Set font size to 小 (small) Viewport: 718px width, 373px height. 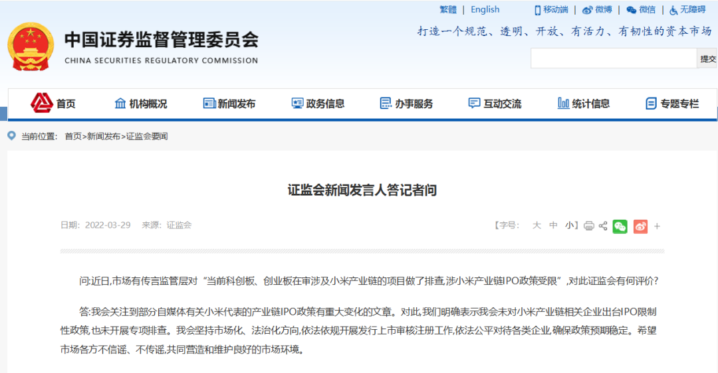[x=570, y=226]
